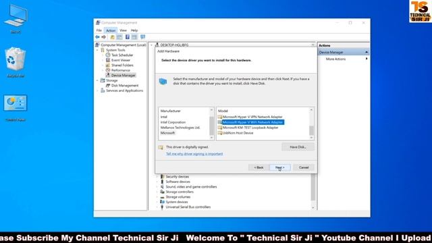This screenshot has height=243, width=432.
Task: Collapse the DESKTOP root device node
Action: click(151, 45)
